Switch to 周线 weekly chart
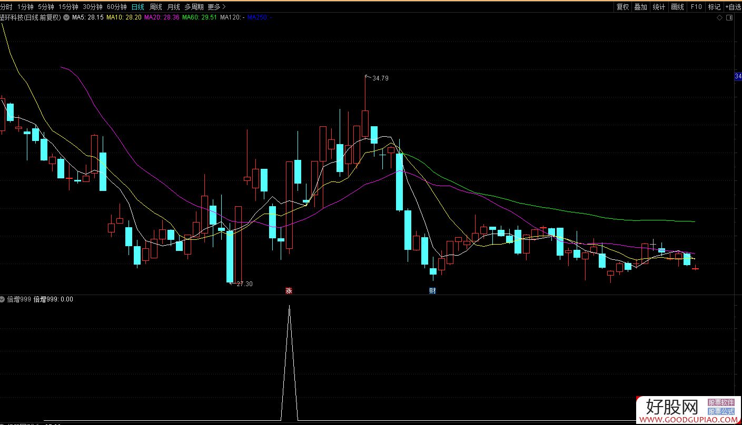 click(156, 7)
